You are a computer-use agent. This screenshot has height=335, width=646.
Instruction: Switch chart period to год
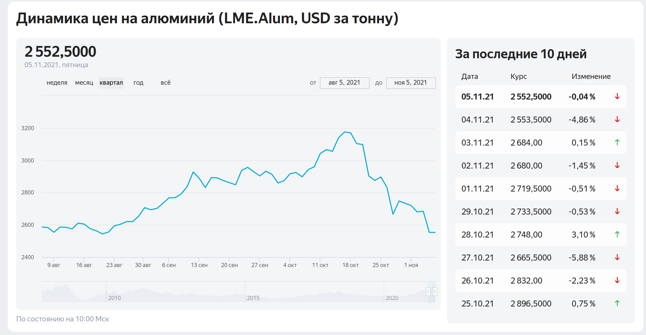pos(139,83)
